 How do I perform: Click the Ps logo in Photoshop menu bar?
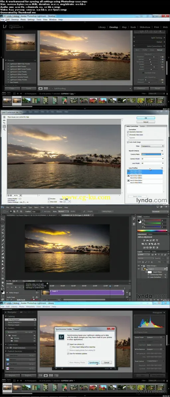coord(3,207)
